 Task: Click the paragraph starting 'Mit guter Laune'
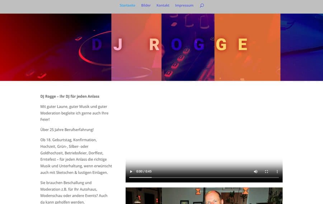(x=75, y=113)
